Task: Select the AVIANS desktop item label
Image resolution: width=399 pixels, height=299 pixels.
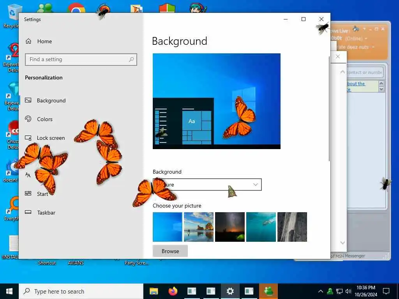Action: coord(76,263)
